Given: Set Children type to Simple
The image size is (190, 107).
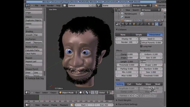Looking at the screenshot, I should 139,34.
